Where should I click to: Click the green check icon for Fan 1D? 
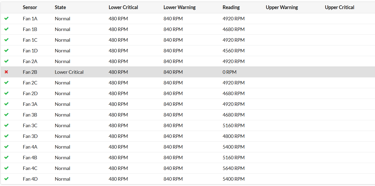(x=6, y=51)
